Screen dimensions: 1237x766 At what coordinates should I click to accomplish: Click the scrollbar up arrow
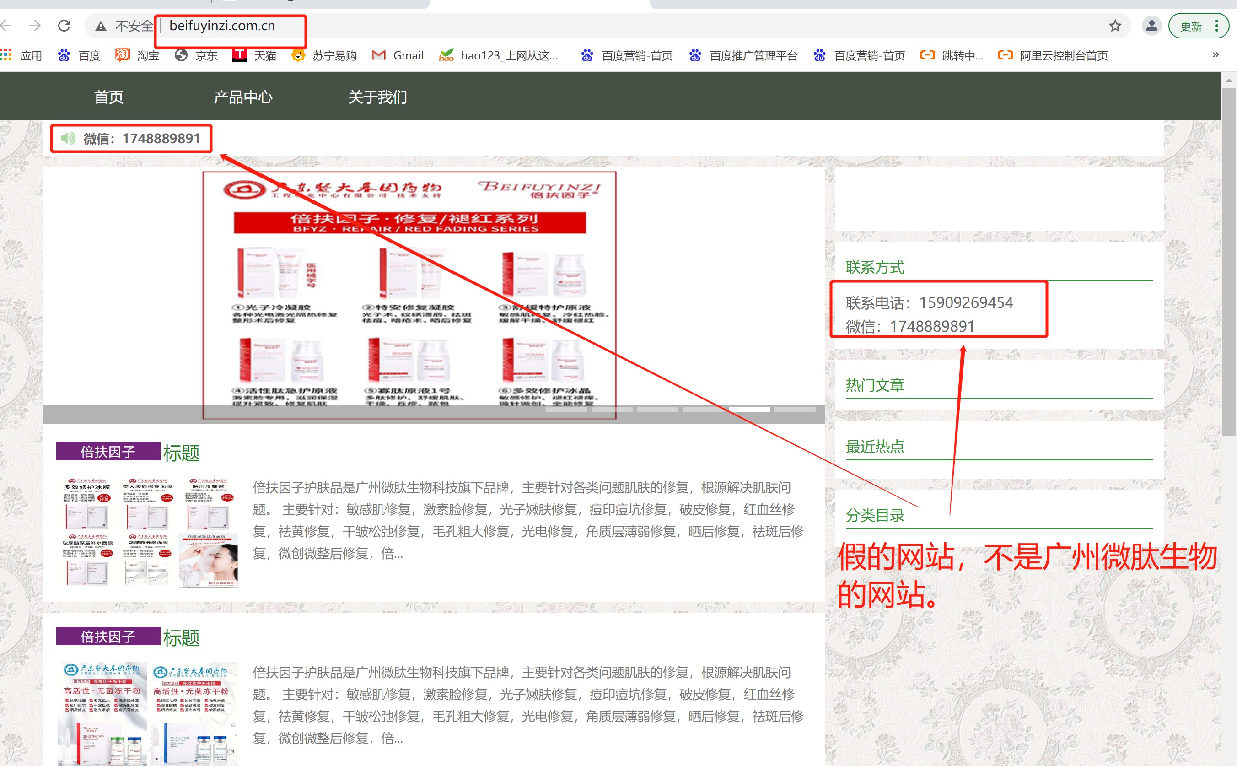pos(1228,81)
